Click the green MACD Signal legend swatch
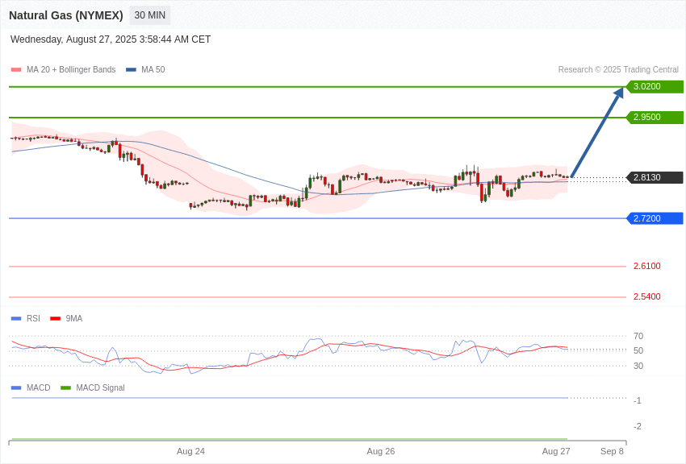The image size is (686, 464). pos(65,388)
